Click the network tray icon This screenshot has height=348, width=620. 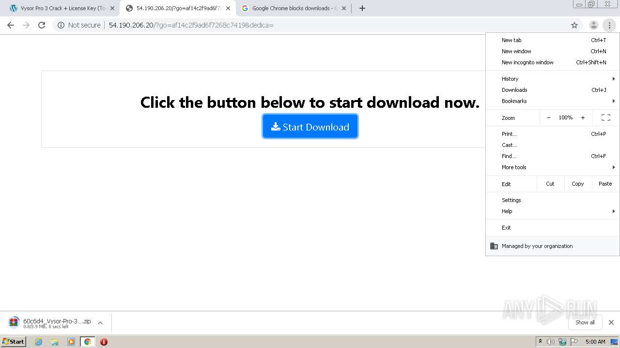[x=562, y=342]
